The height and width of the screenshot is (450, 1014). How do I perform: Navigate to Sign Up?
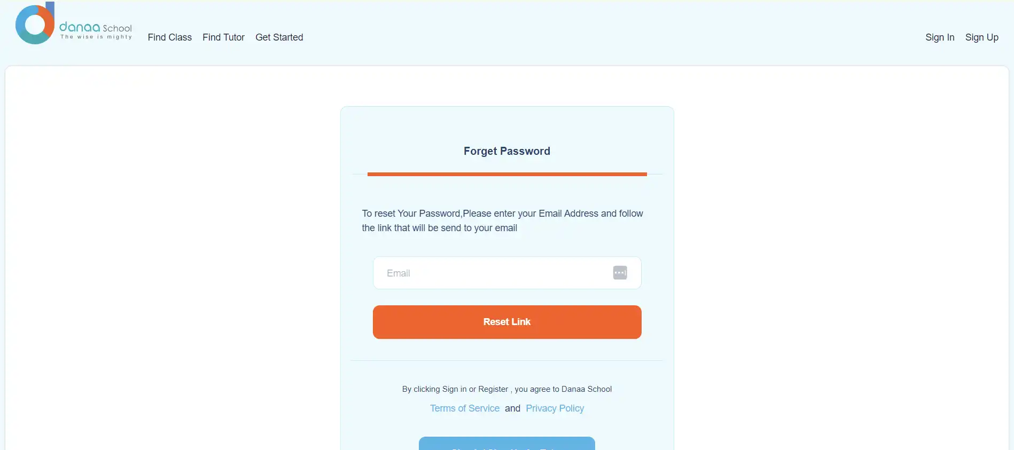click(981, 37)
